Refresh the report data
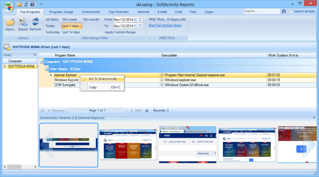The width and height of the screenshot is (319, 177). [35, 24]
